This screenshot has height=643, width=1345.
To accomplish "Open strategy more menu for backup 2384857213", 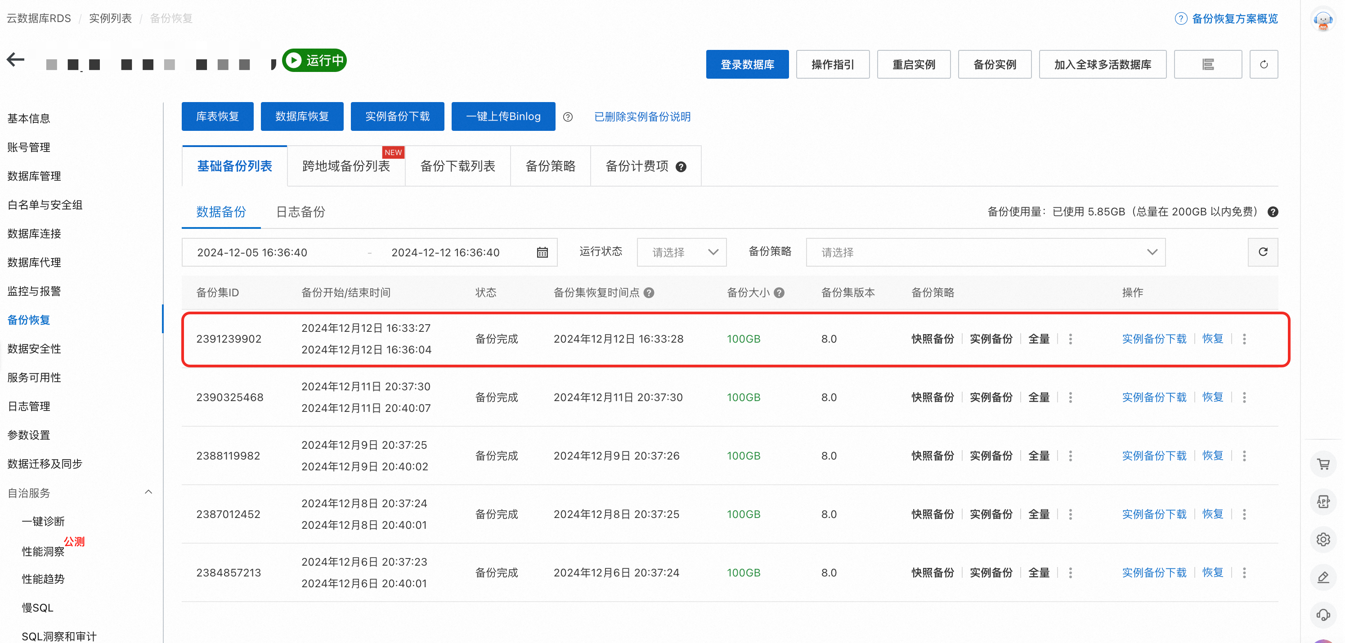I will pos(1070,573).
